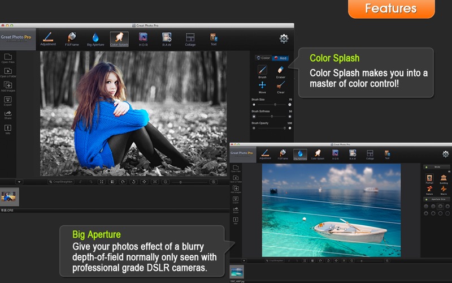452x283 pixels.
Task: Collapse the Mode section header
Action: point(437,168)
